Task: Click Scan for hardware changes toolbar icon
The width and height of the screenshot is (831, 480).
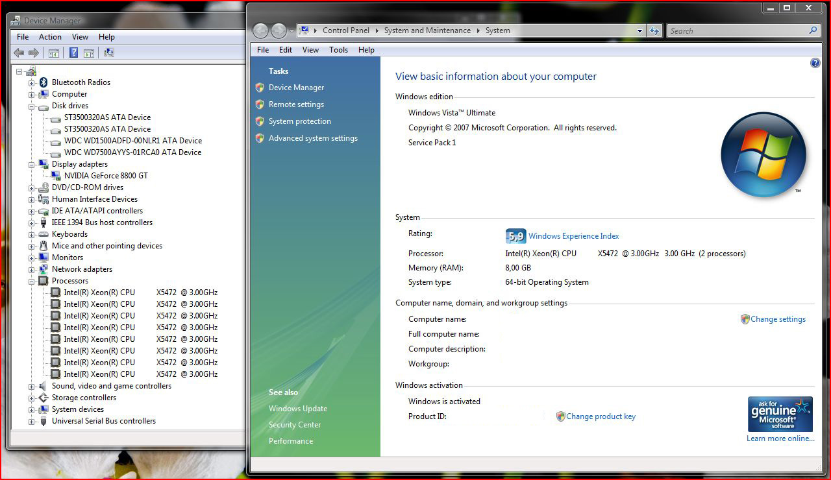Action: click(109, 53)
